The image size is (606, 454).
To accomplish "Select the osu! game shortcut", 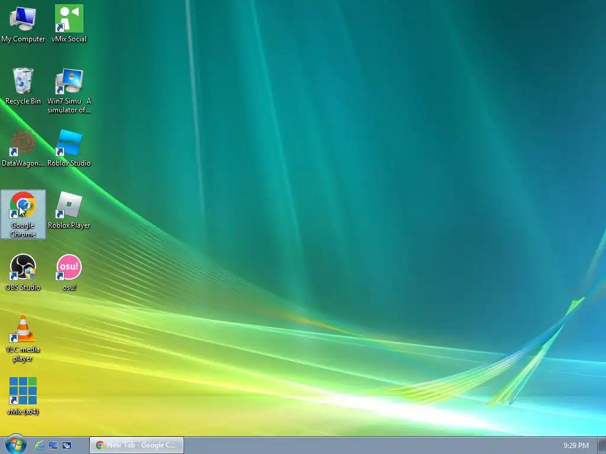I will [69, 273].
